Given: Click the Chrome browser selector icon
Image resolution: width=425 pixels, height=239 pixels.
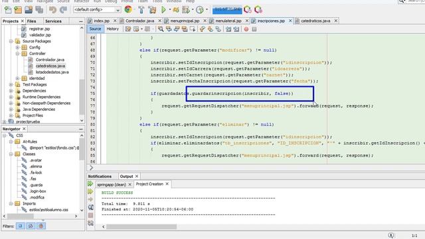Looking at the screenshot, I should (x=128, y=10).
